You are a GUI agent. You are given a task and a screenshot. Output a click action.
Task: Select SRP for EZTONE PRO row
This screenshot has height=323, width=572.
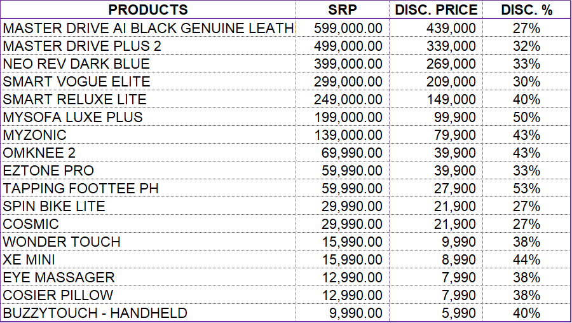(x=342, y=170)
